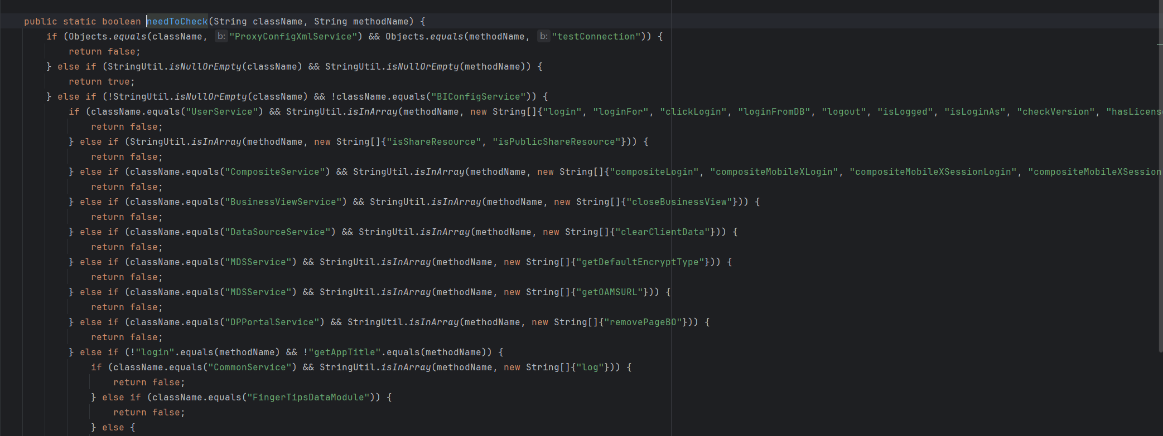Image resolution: width=1163 pixels, height=436 pixels.
Task: Click the "FingerTipsDataModule" string
Action: pyautogui.click(x=308, y=398)
